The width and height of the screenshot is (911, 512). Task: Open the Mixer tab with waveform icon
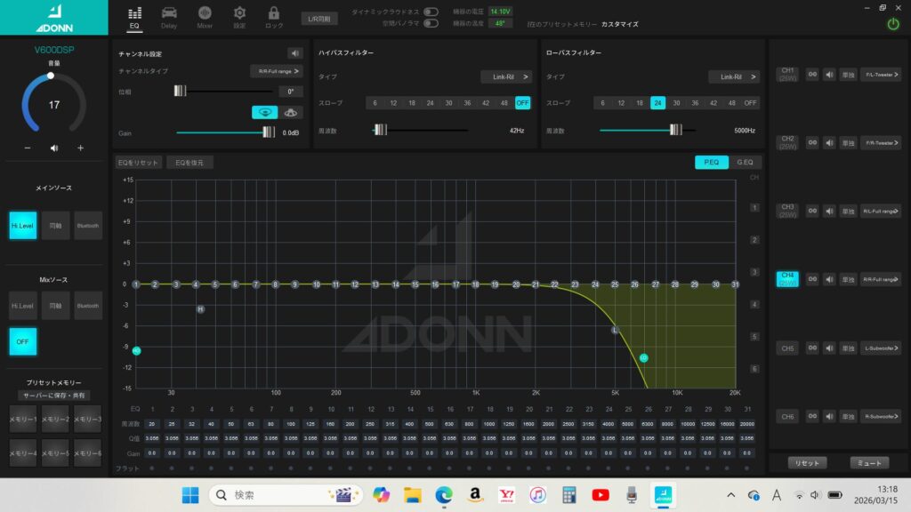coord(205,16)
